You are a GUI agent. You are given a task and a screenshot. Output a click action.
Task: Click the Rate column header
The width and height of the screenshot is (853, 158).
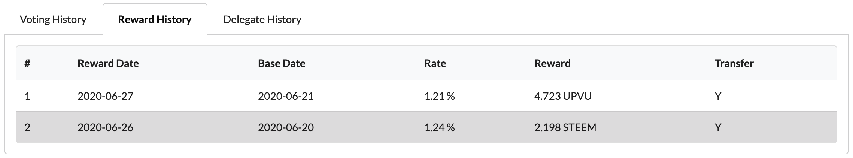435,63
